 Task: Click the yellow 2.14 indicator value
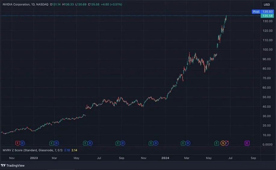tap(74, 150)
